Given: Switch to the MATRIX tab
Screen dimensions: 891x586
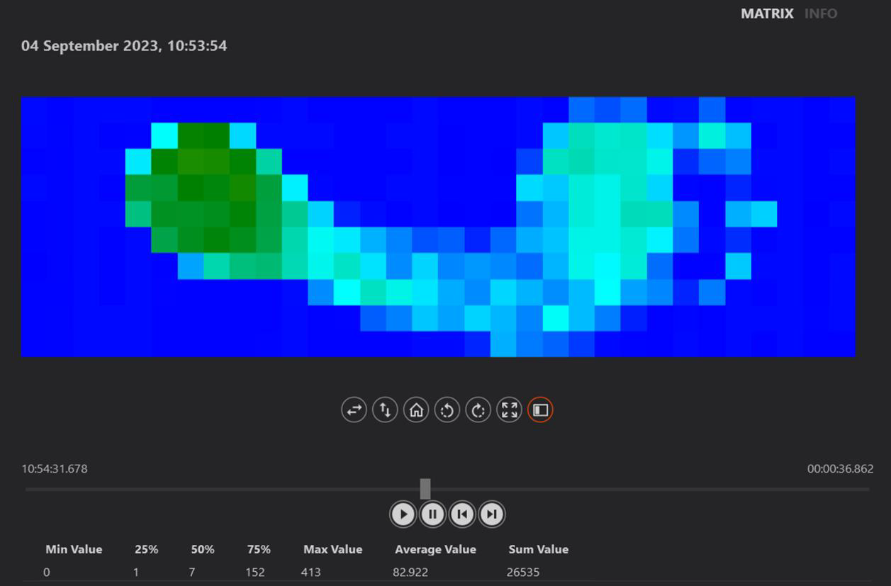Looking at the screenshot, I should point(767,13).
